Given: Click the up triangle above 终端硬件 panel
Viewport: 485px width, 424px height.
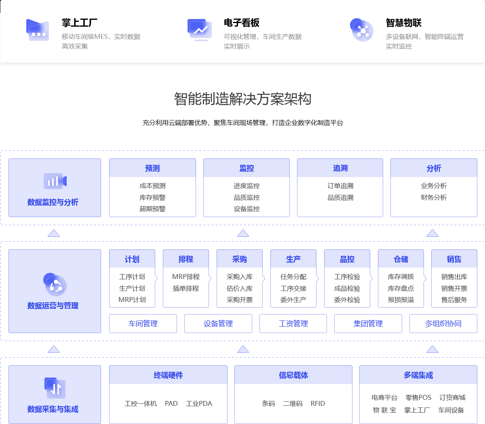Looking at the screenshot, I should click(243, 349).
